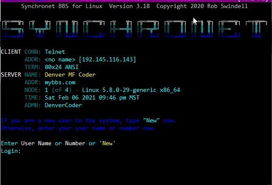Click the server address 'mybbs.com'
Screen dimensions: 272x185
pos(60,83)
